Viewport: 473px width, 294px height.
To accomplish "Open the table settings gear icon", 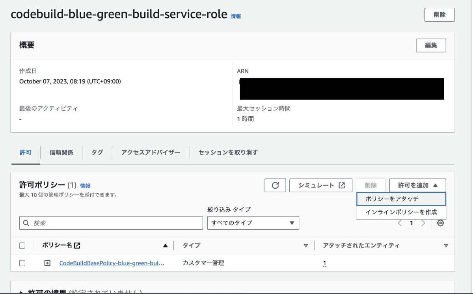I will (x=441, y=223).
